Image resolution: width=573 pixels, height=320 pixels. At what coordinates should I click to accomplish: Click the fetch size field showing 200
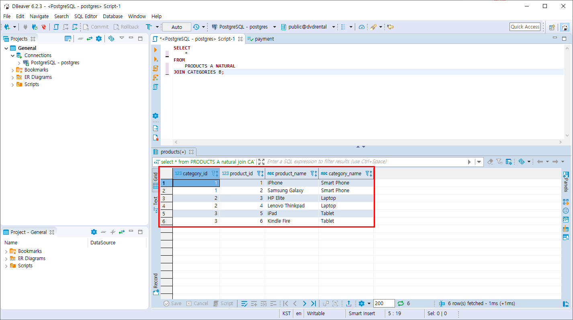pos(384,304)
